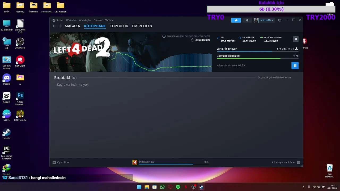Open the MAĞAZA tab

(x=72, y=26)
